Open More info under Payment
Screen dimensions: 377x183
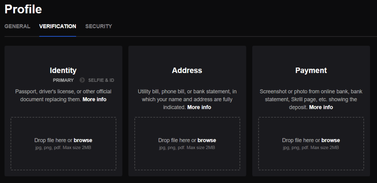(321, 107)
